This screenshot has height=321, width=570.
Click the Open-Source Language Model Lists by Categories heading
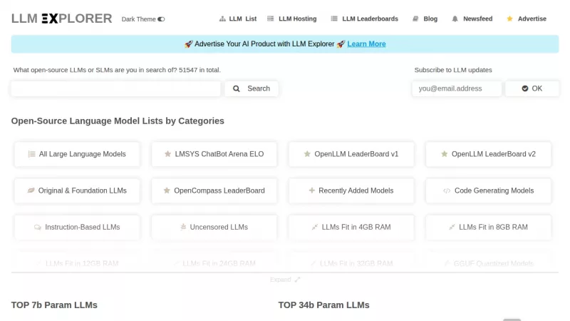(x=118, y=121)
